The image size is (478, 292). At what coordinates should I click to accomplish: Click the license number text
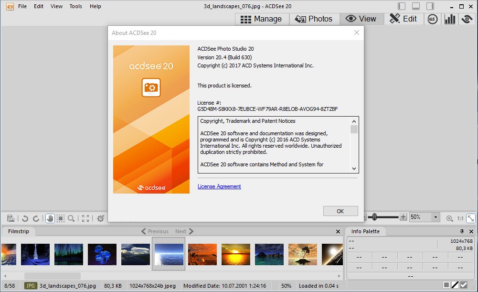click(267, 109)
